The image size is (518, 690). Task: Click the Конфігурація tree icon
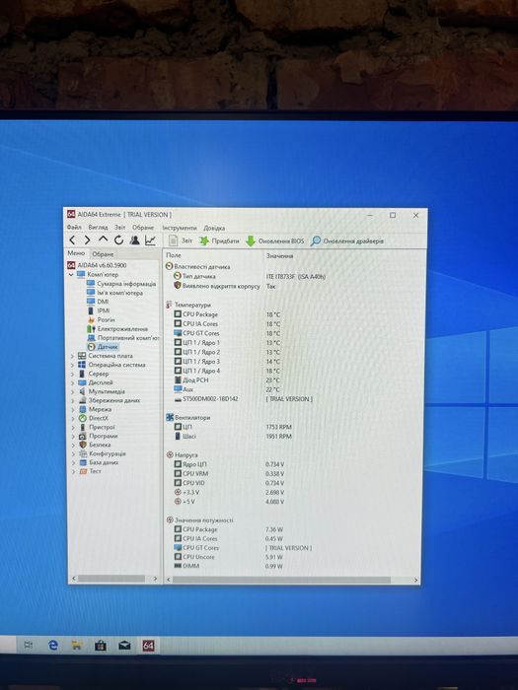pyautogui.click(x=82, y=453)
